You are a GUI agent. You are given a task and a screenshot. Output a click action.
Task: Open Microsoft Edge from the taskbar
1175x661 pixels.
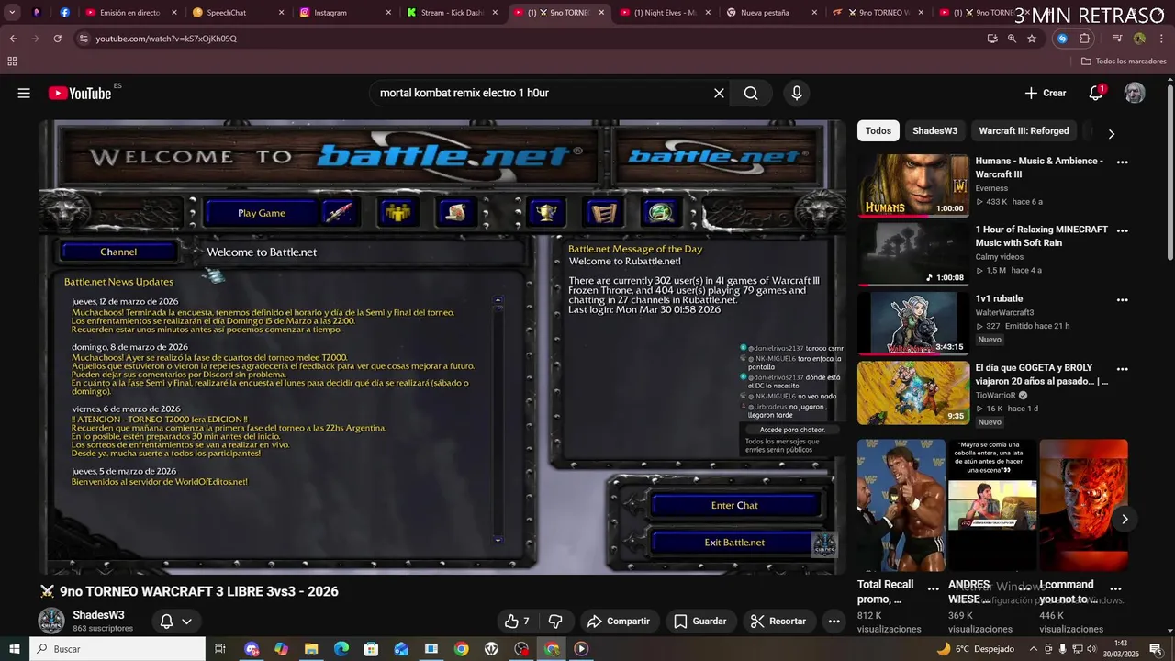341,649
